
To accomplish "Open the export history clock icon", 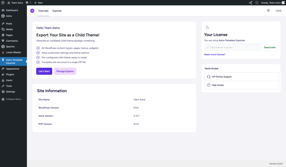I will [x=268, y=11].
